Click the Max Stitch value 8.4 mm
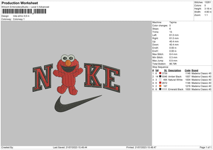 pyautogui.click(x=173, y=54)
